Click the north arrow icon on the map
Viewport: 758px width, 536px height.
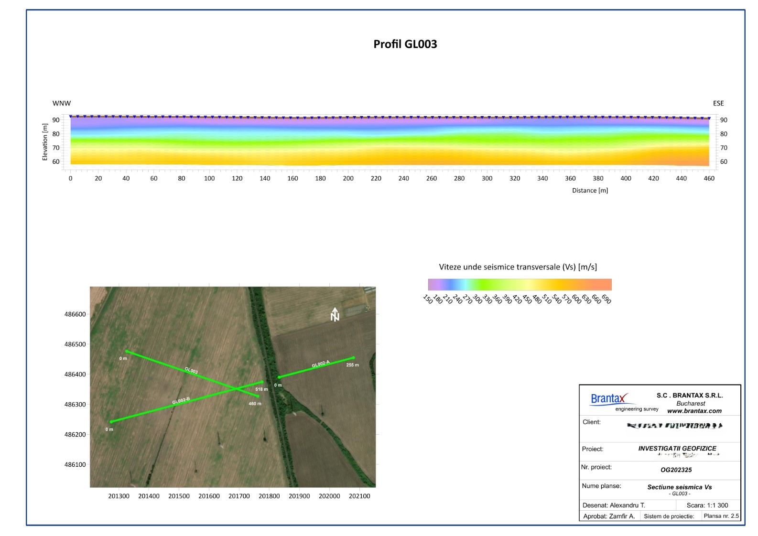pyautogui.click(x=335, y=314)
